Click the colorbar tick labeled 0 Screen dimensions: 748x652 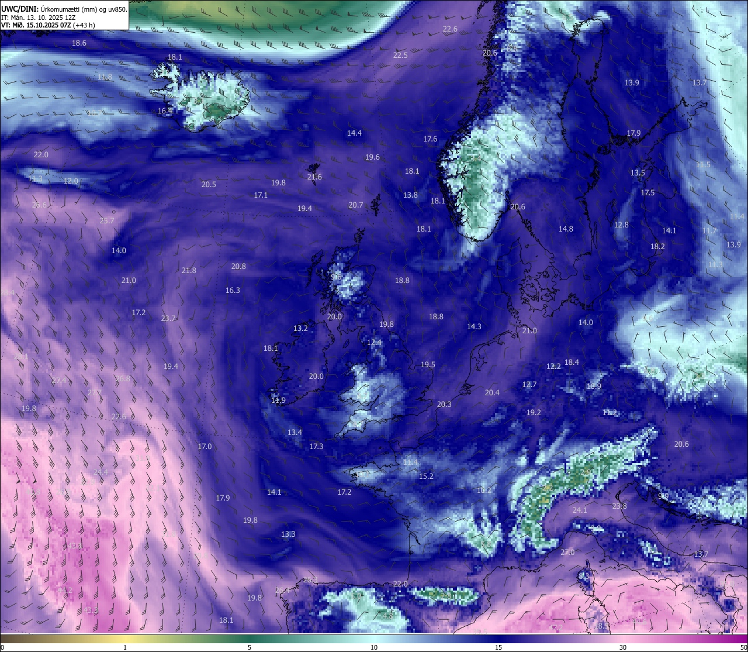(2, 647)
